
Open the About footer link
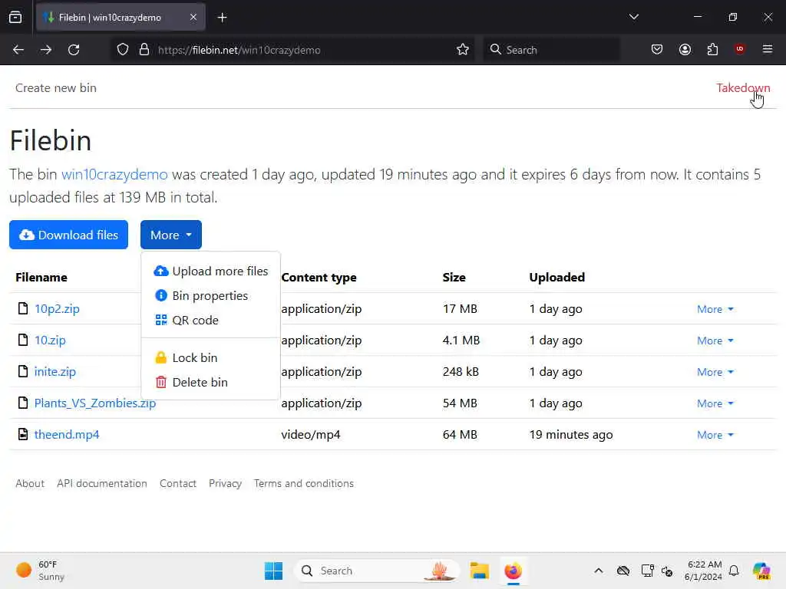click(x=30, y=483)
